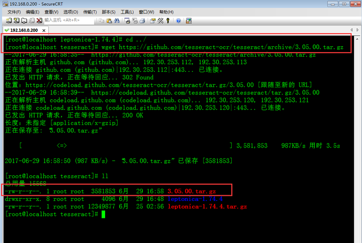Open the 传输(T) menu

90,12
